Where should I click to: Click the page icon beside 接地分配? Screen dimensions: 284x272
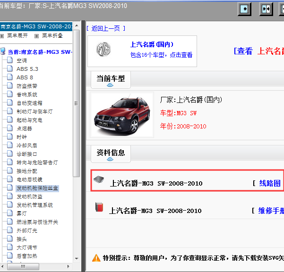(10, 170)
